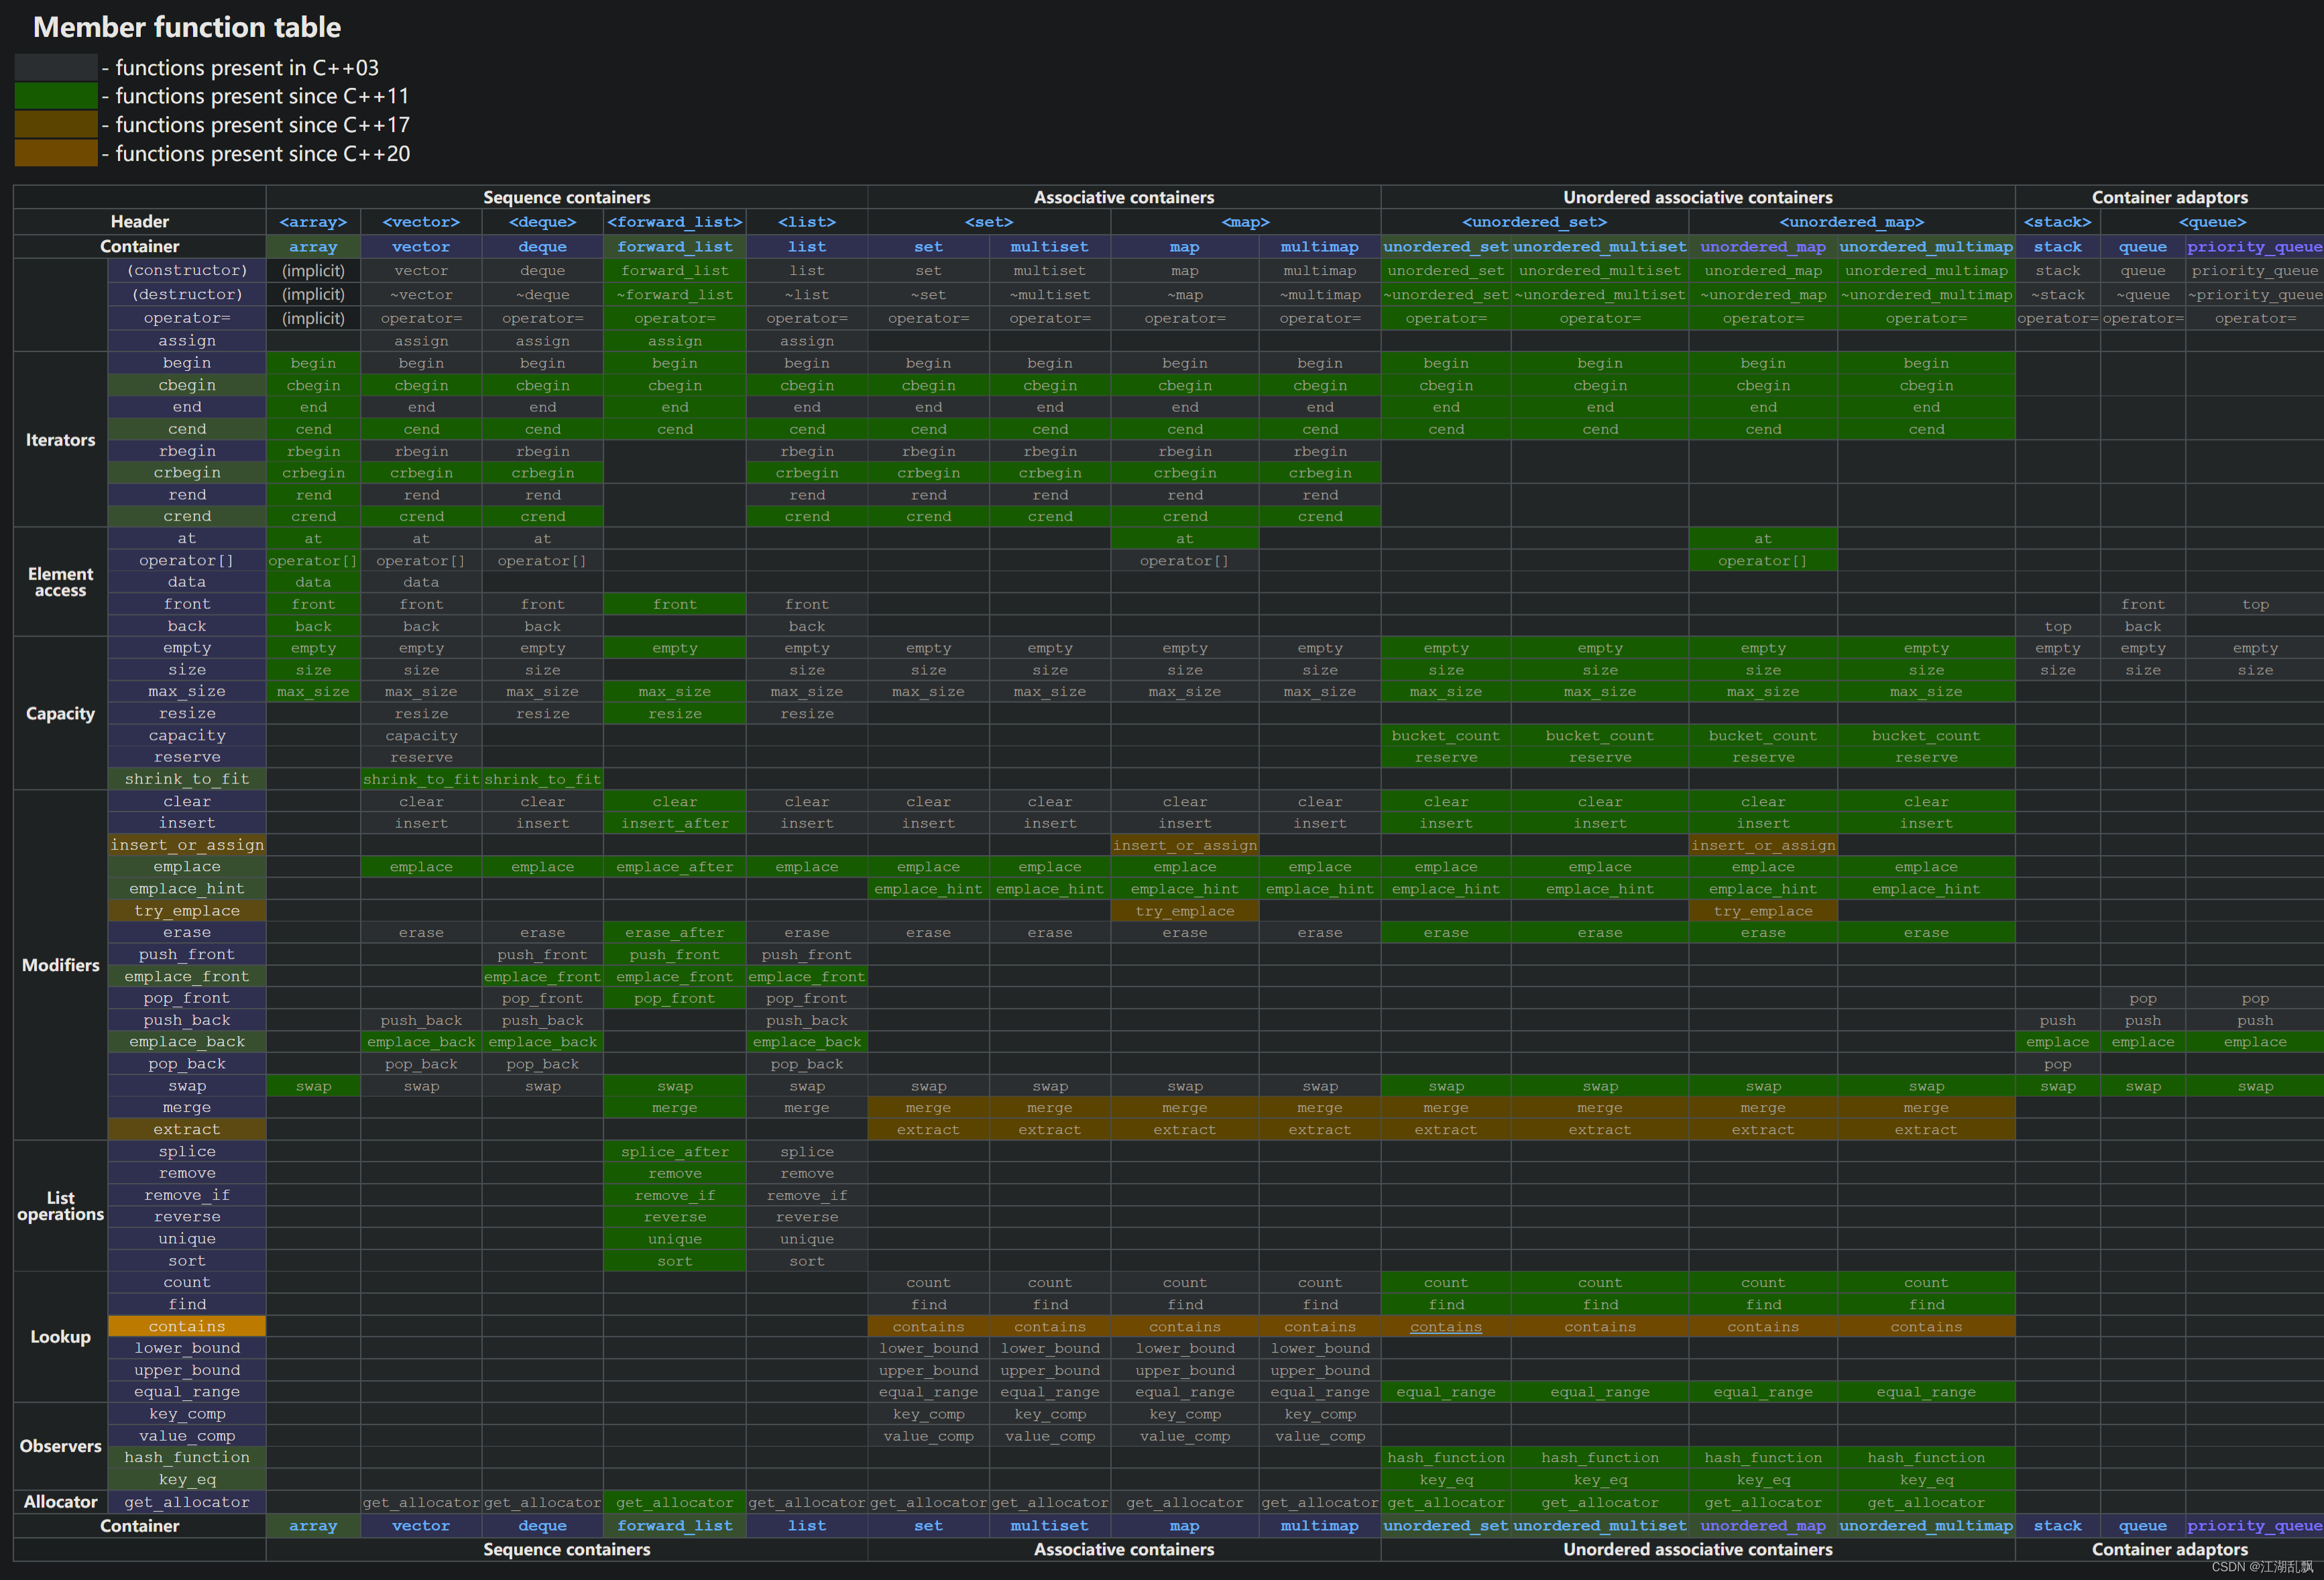Image resolution: width=2324 pixels, height=1580 pixels.
Task: Click the shrink_to_fit cell under vector
Action: point(421,780)
